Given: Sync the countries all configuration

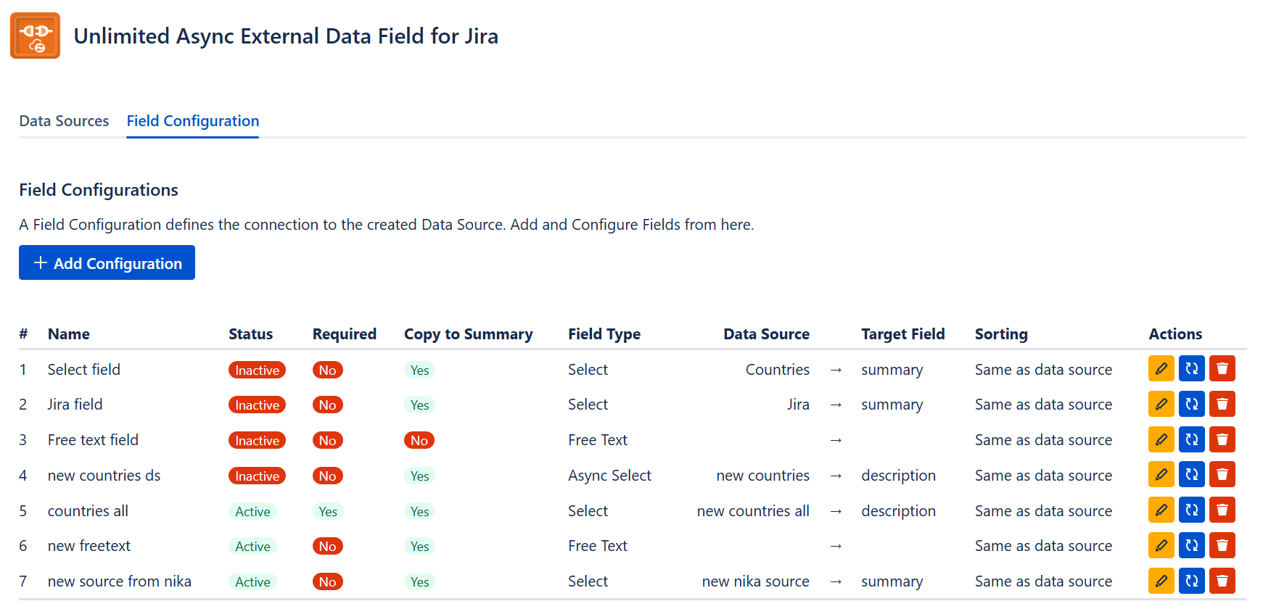Looking at the screenshot, I should point(1191,510).
